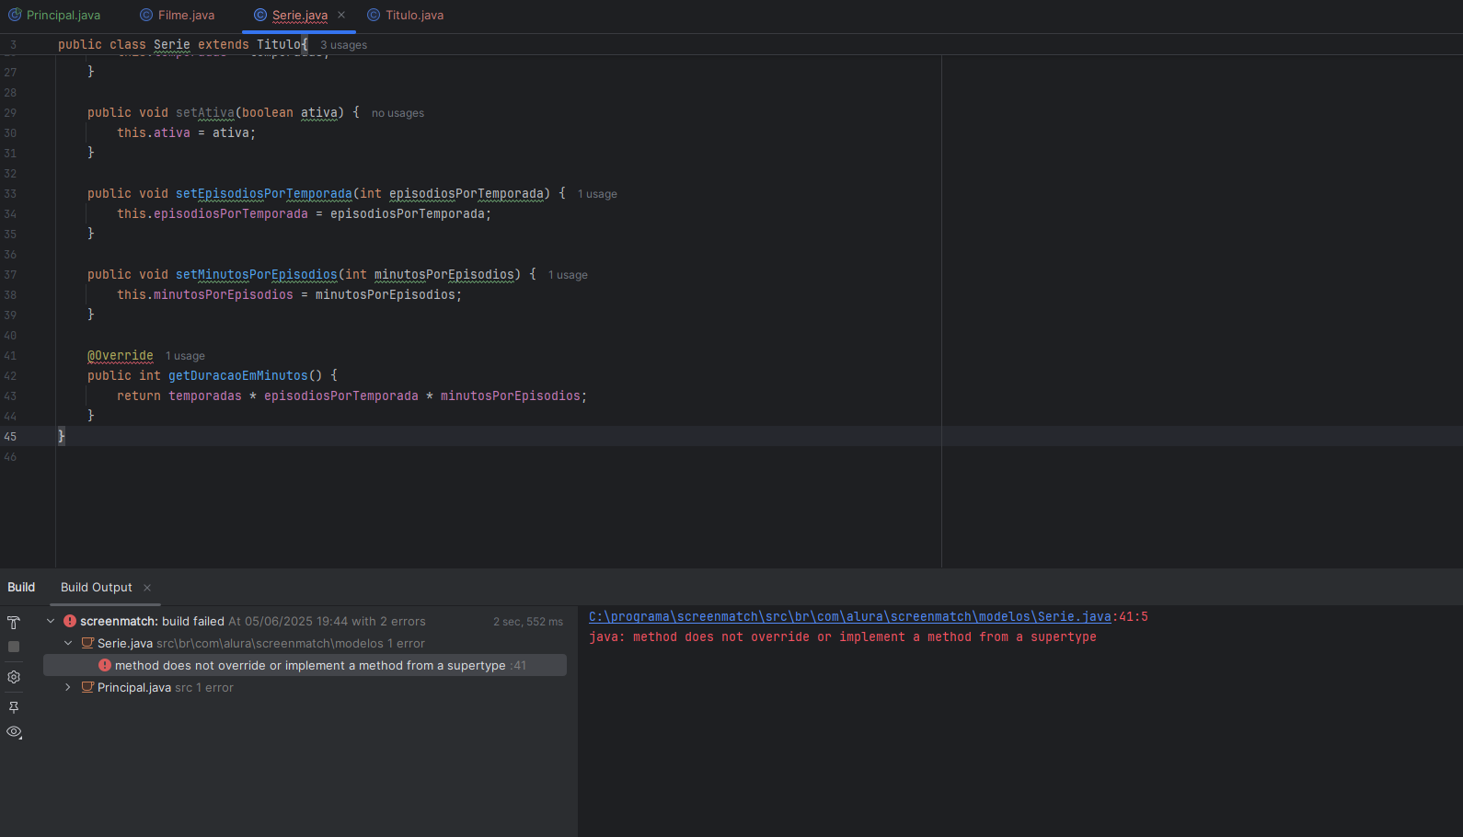The height and width of the screenshot is (837, 1463).
Task: Select 'method does not override' error row
Action: click(x=305, y=665)
